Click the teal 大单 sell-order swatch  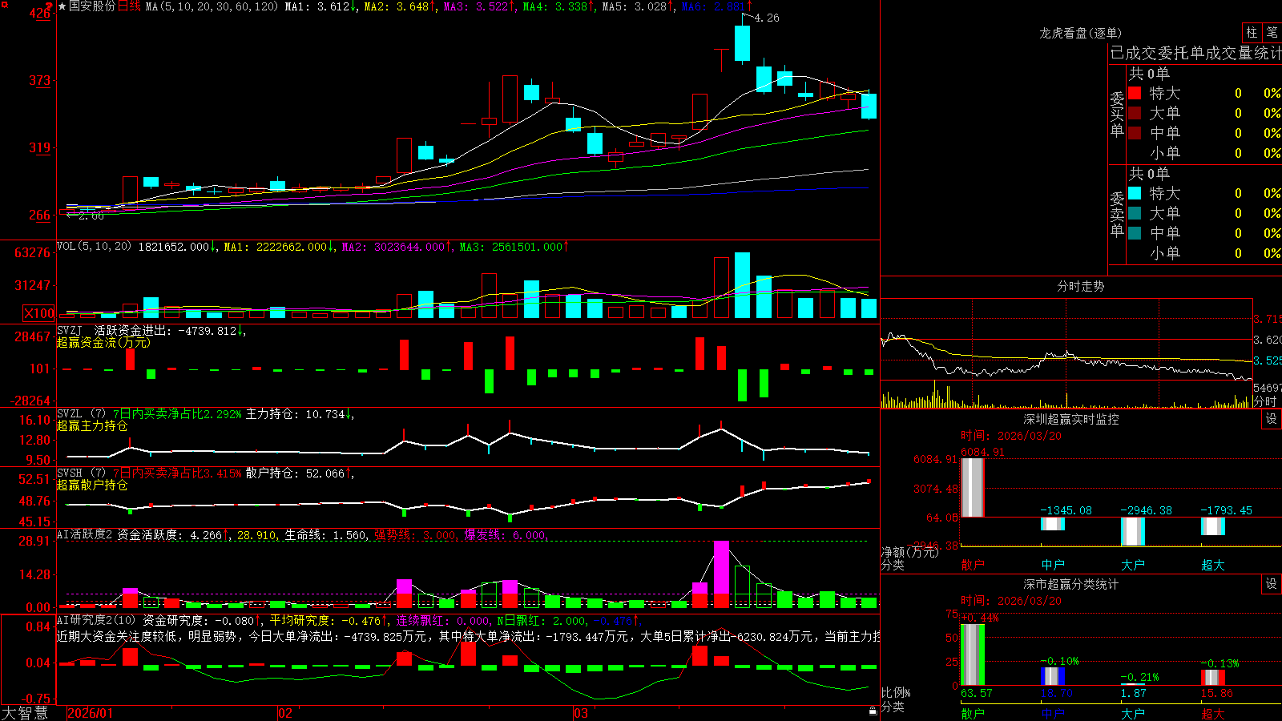coord(1135,213)
